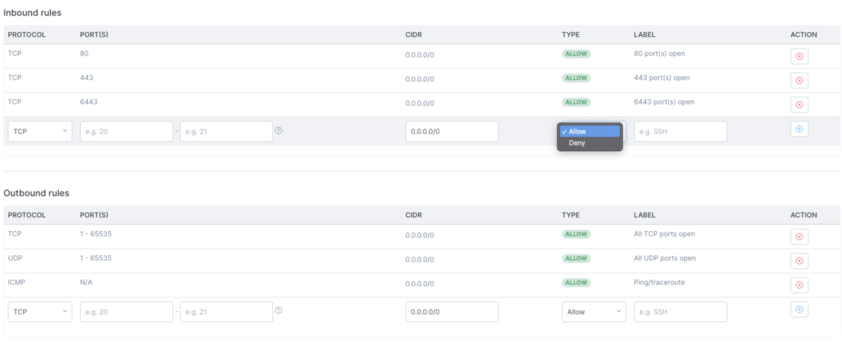Remove the inbound 6443 rule

799,105
